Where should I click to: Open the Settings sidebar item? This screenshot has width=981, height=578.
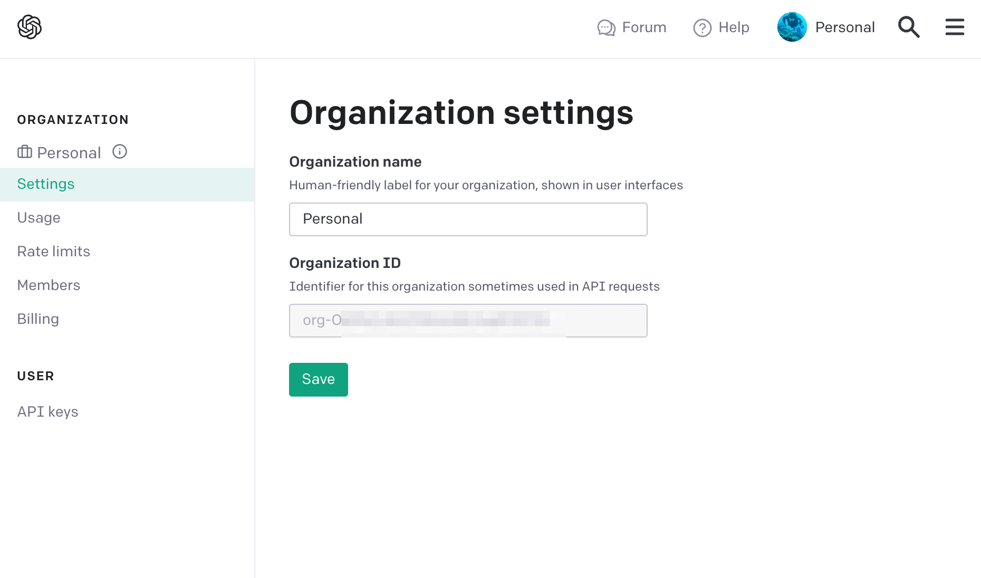pyautogui.click(x=46, y=184)
